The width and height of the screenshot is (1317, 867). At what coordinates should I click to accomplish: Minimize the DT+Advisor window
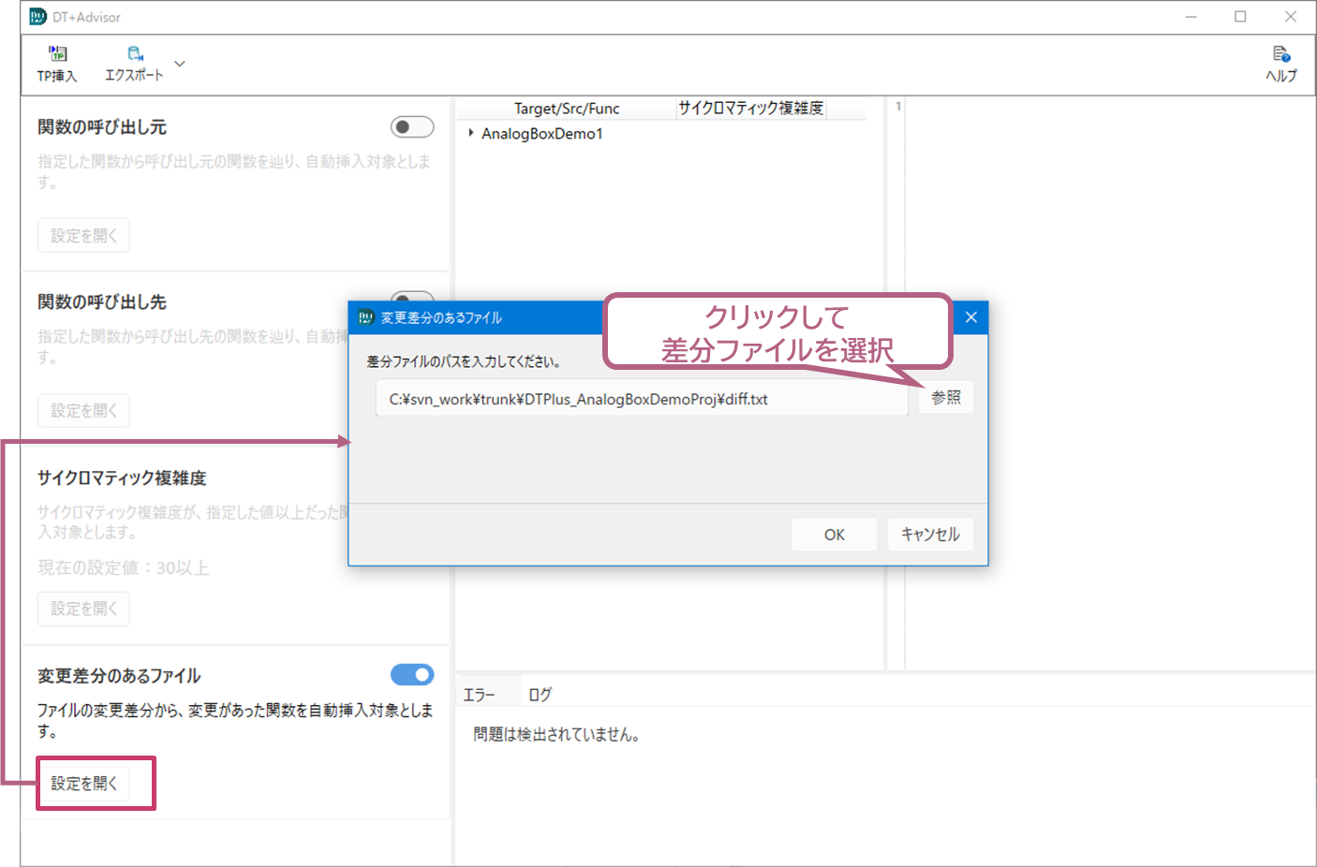(x=1191, y=17)
